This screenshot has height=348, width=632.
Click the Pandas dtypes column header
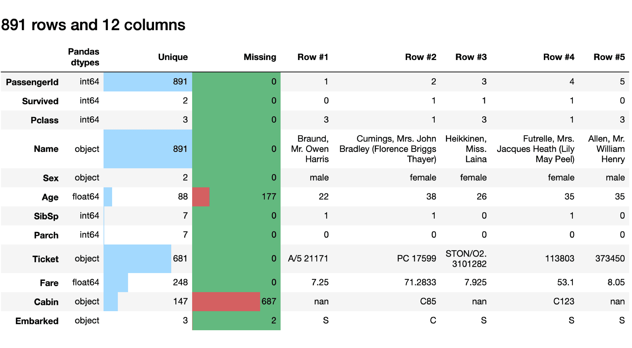(x=84, y=57)
